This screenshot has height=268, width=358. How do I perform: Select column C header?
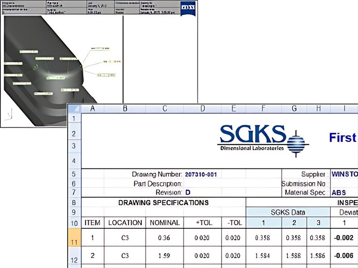coord(165,109)
